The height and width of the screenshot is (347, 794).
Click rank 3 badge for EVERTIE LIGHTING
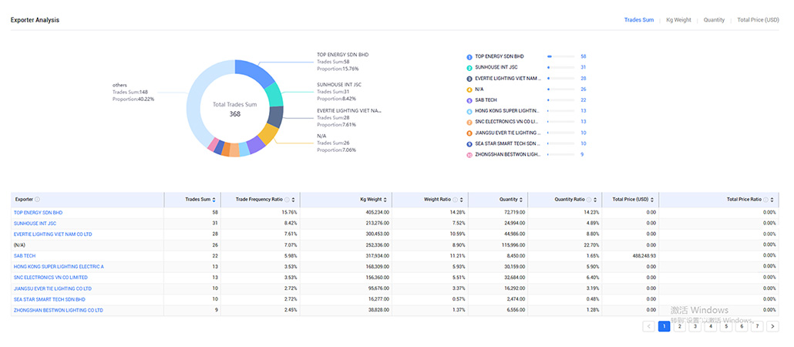(x=469, y=79)
